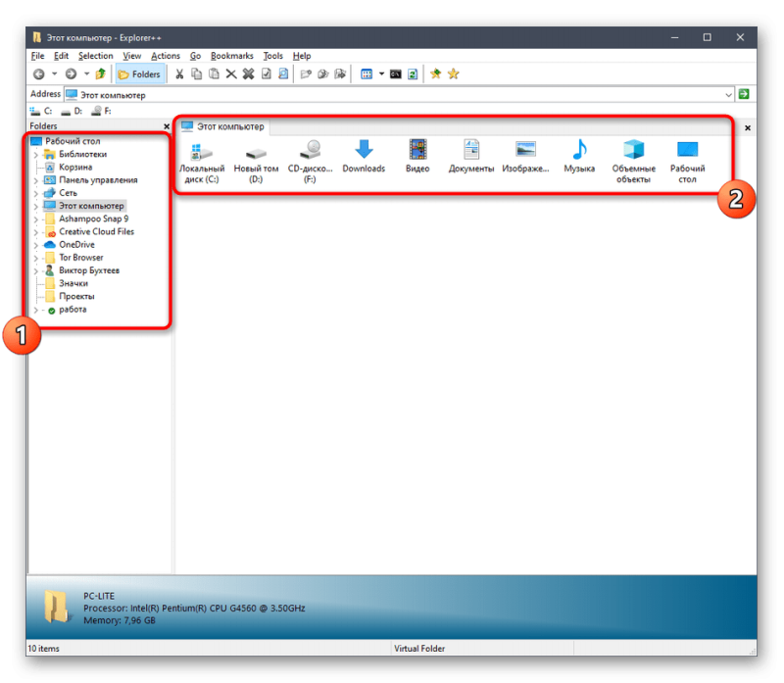
Task: Open the address bar dropdown arrow
Action: [x=728, y=94]
